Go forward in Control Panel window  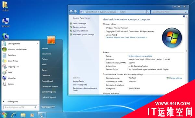pyautogui.click(x=75, y=12)
